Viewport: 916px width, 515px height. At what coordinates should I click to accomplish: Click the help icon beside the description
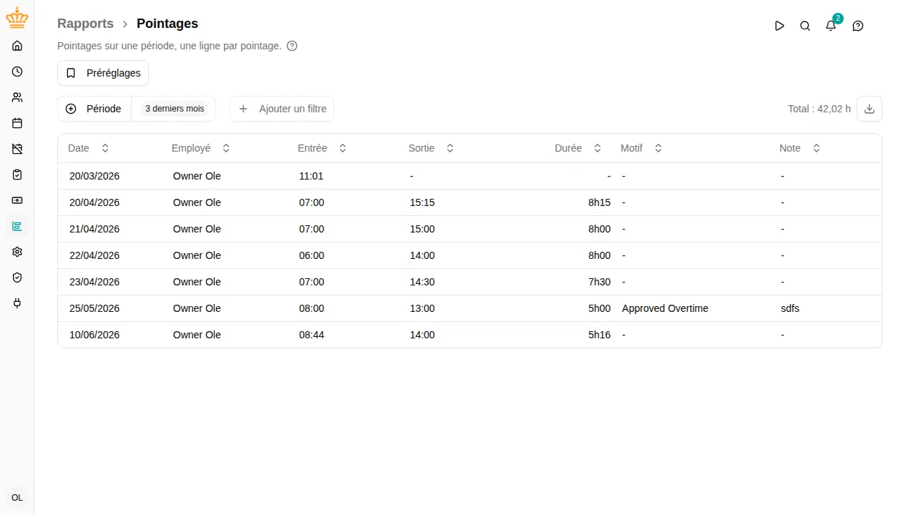pos(292,46)
